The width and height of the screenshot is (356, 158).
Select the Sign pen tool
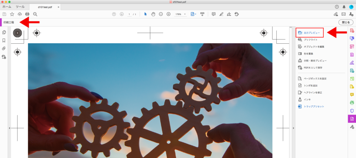click(x=229, y=14)
